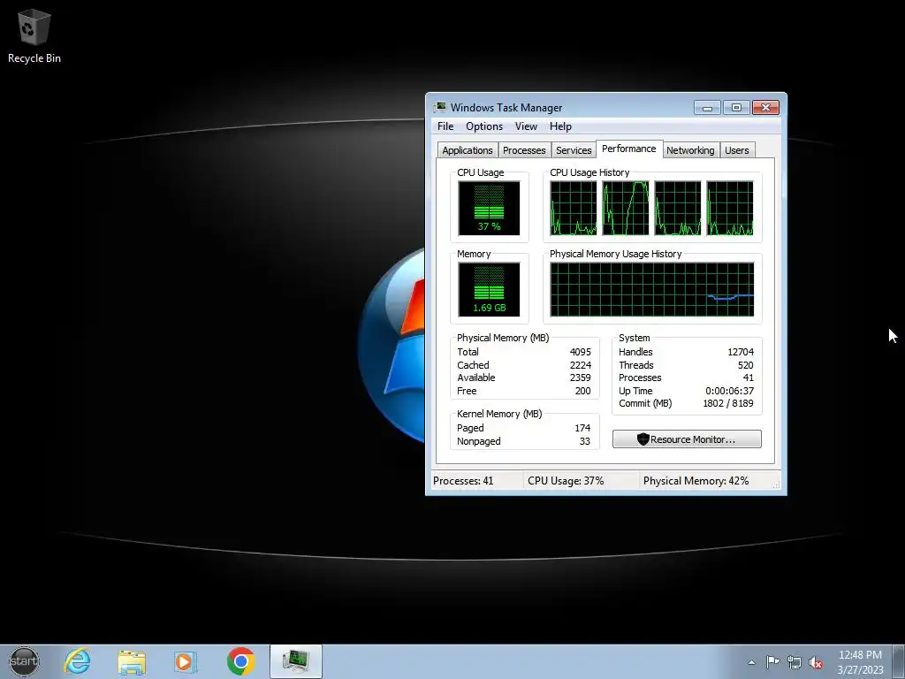905x679 pixels.
Task: Open the Options menu
Action: [484, 126]
